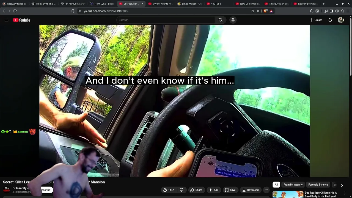Click the Create button

[316, 20]
